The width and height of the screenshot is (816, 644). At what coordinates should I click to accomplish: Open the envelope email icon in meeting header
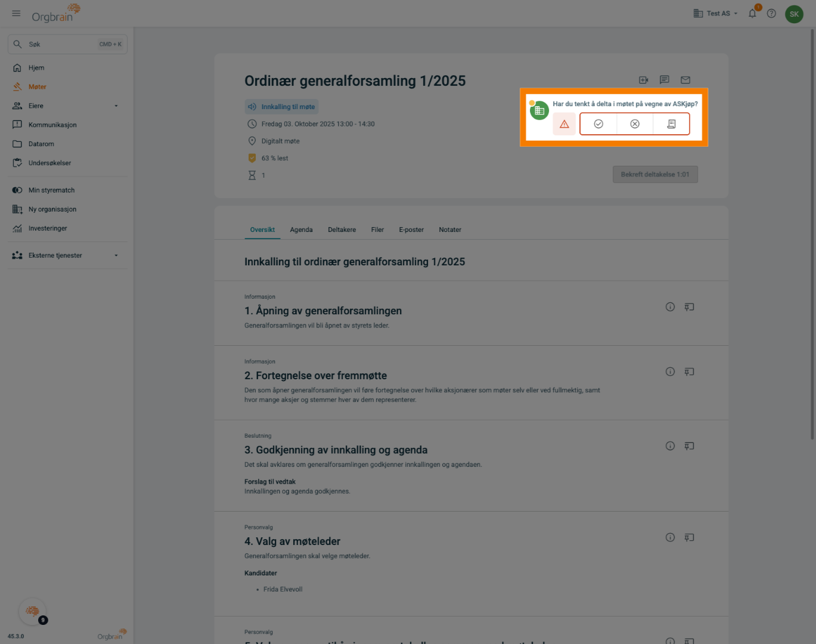[x=685, y=80]
